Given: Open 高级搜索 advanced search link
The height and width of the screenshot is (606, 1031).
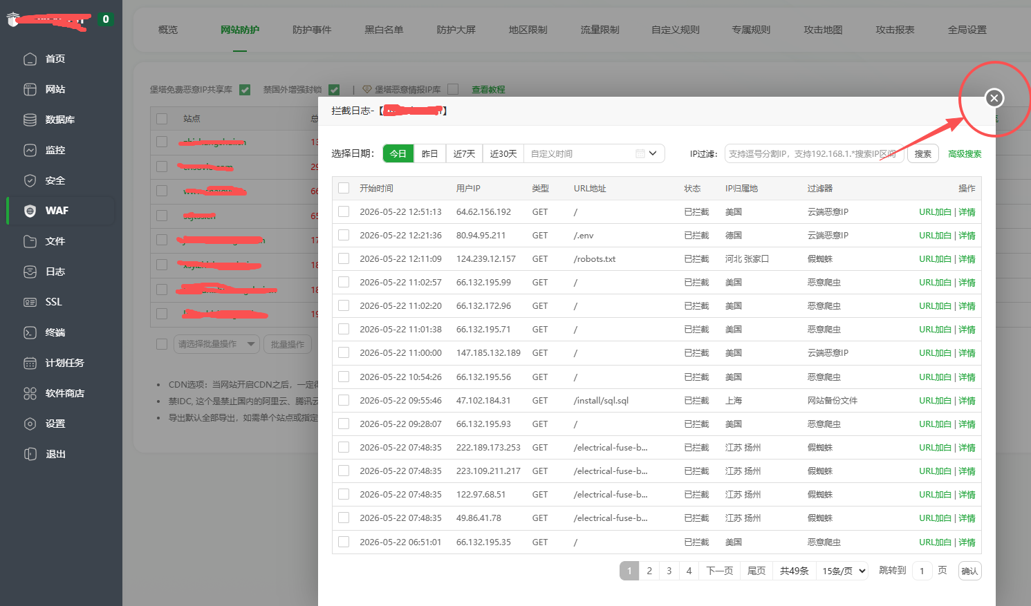Looking at the screenshot, I should pyautogui.click(x=965, y=153).
